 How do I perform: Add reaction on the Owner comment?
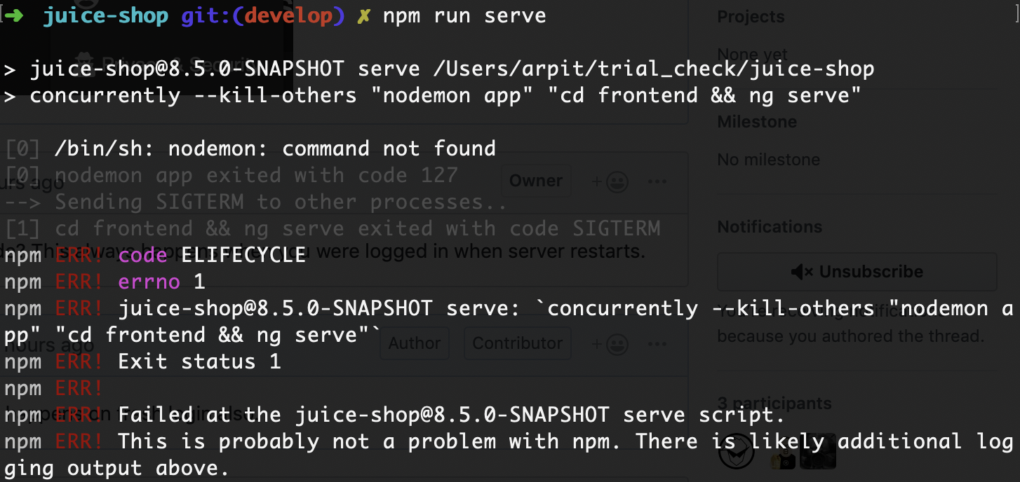pyautogui.click(x=610, y=181)
